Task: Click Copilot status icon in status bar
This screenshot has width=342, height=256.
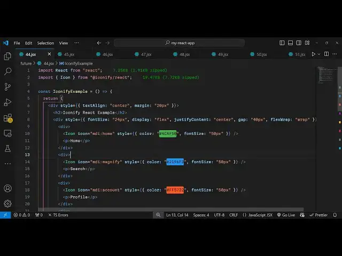Action: click(302, 215)
